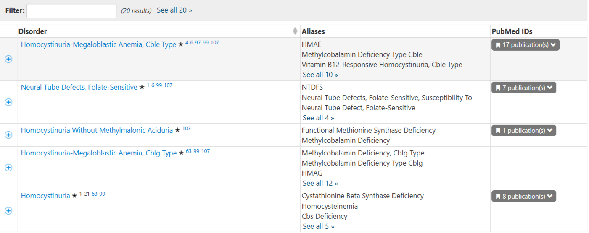
Task: Click source reference 107 on Cble Type row
Action: coord(215,43)
